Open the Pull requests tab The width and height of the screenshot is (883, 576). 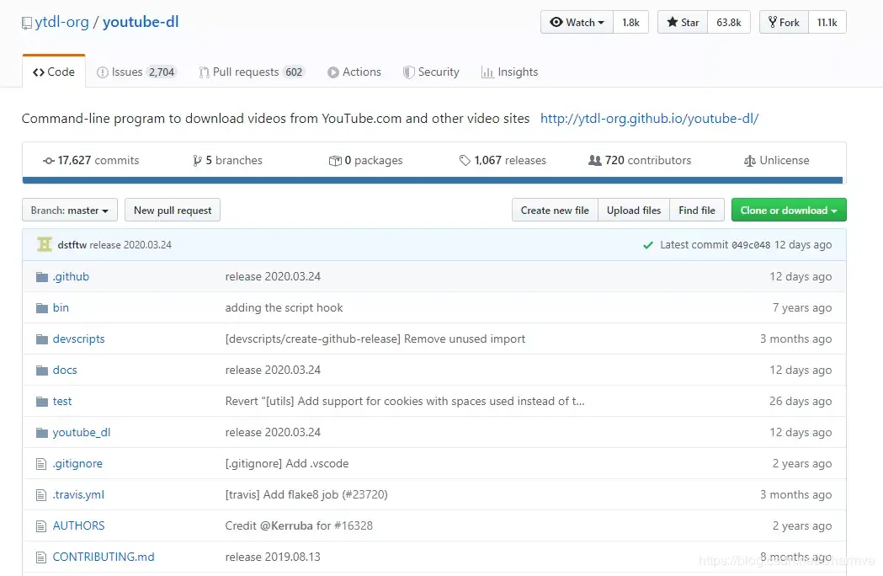pyautogui.click(x=252, y=72)
